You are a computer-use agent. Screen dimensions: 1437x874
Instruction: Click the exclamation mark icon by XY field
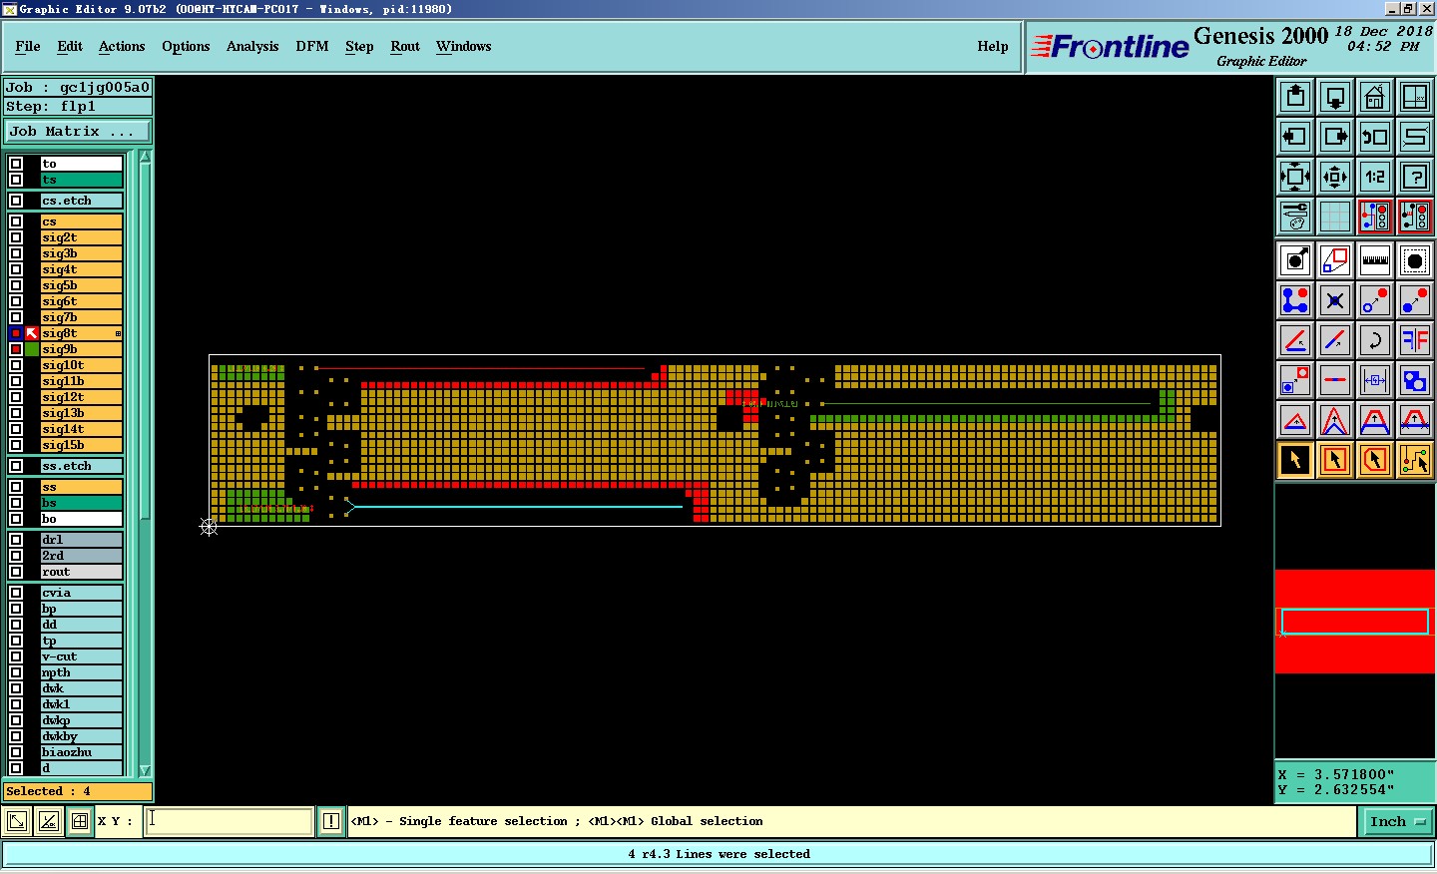click(330, 821)
